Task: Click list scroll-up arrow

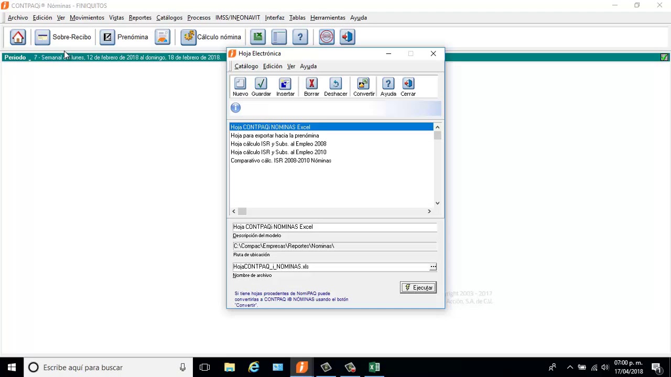Action: tap(437, 127)
